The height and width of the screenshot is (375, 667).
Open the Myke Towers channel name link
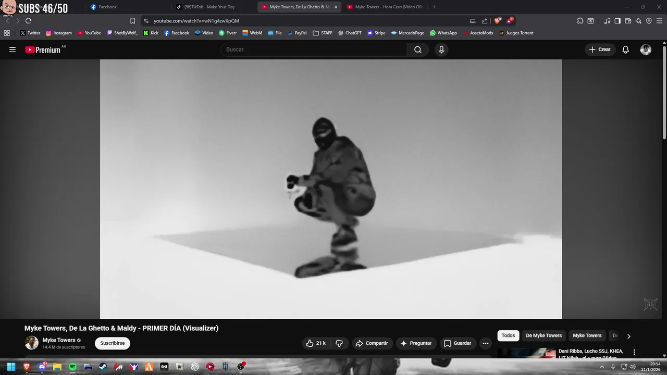59,340
